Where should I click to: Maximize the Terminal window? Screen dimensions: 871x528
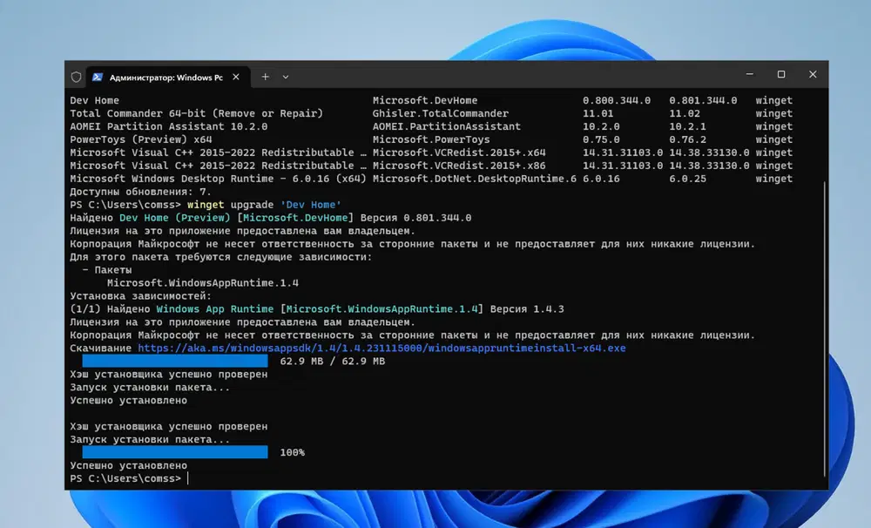tap(781, 74)
